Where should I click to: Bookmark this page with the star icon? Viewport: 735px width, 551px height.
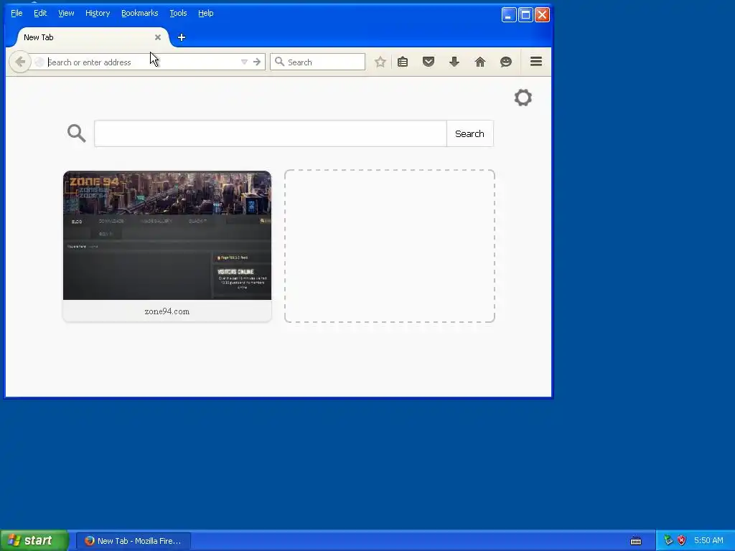[x=380, y=62]
